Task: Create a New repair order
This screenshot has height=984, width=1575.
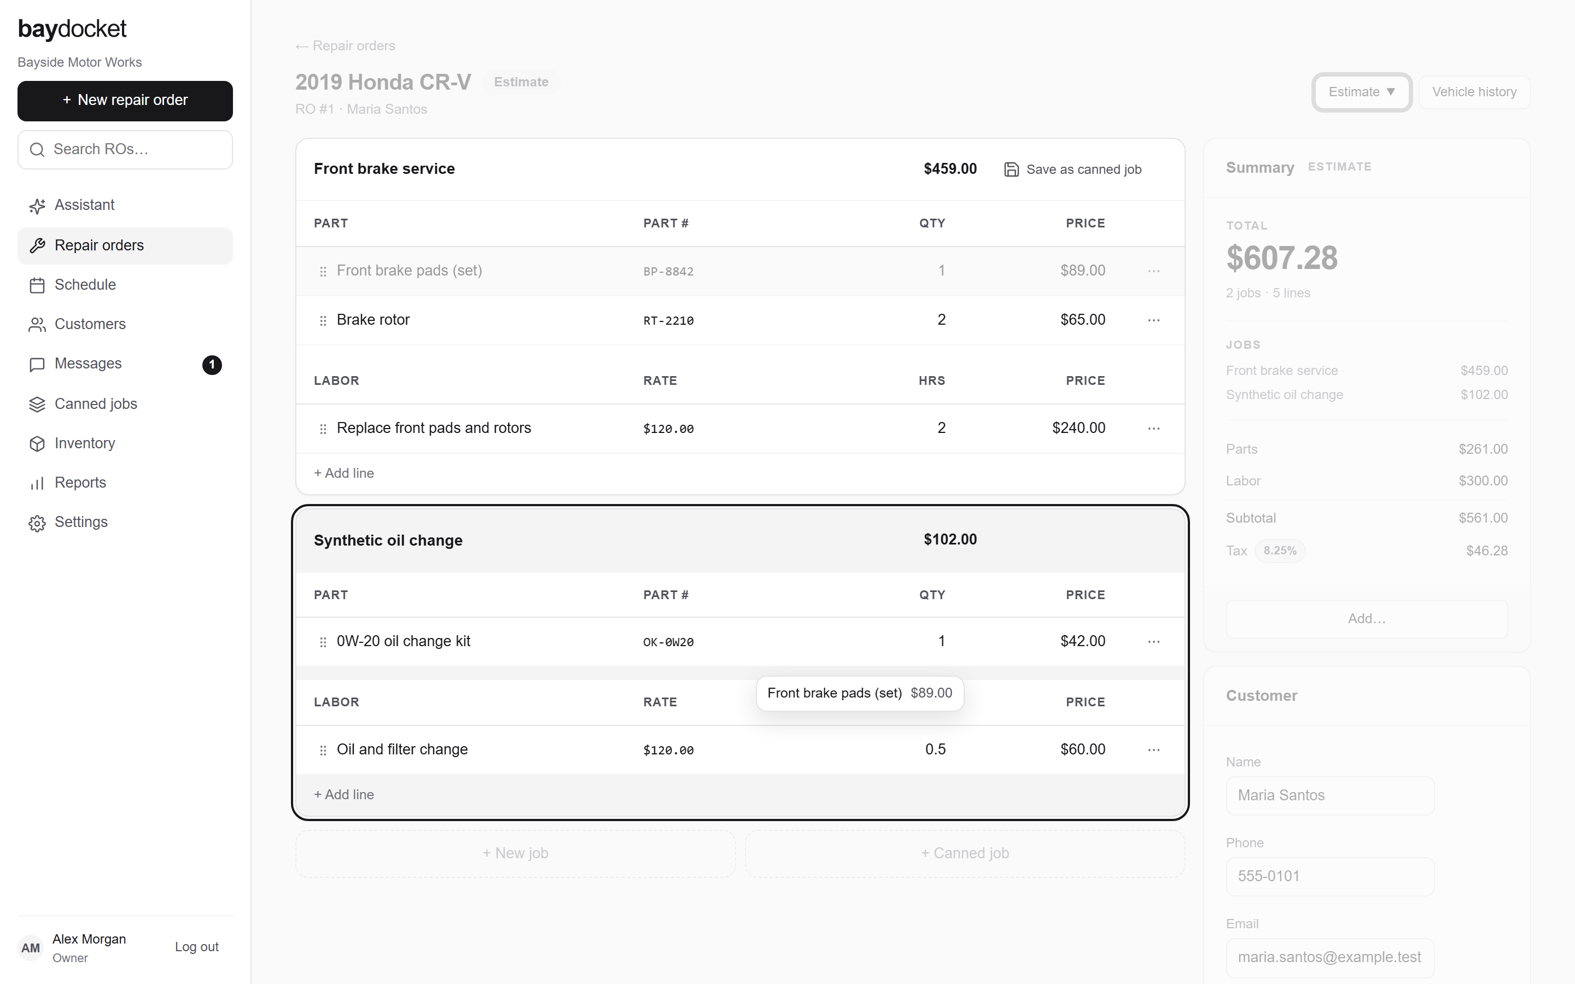Action: 125,101
